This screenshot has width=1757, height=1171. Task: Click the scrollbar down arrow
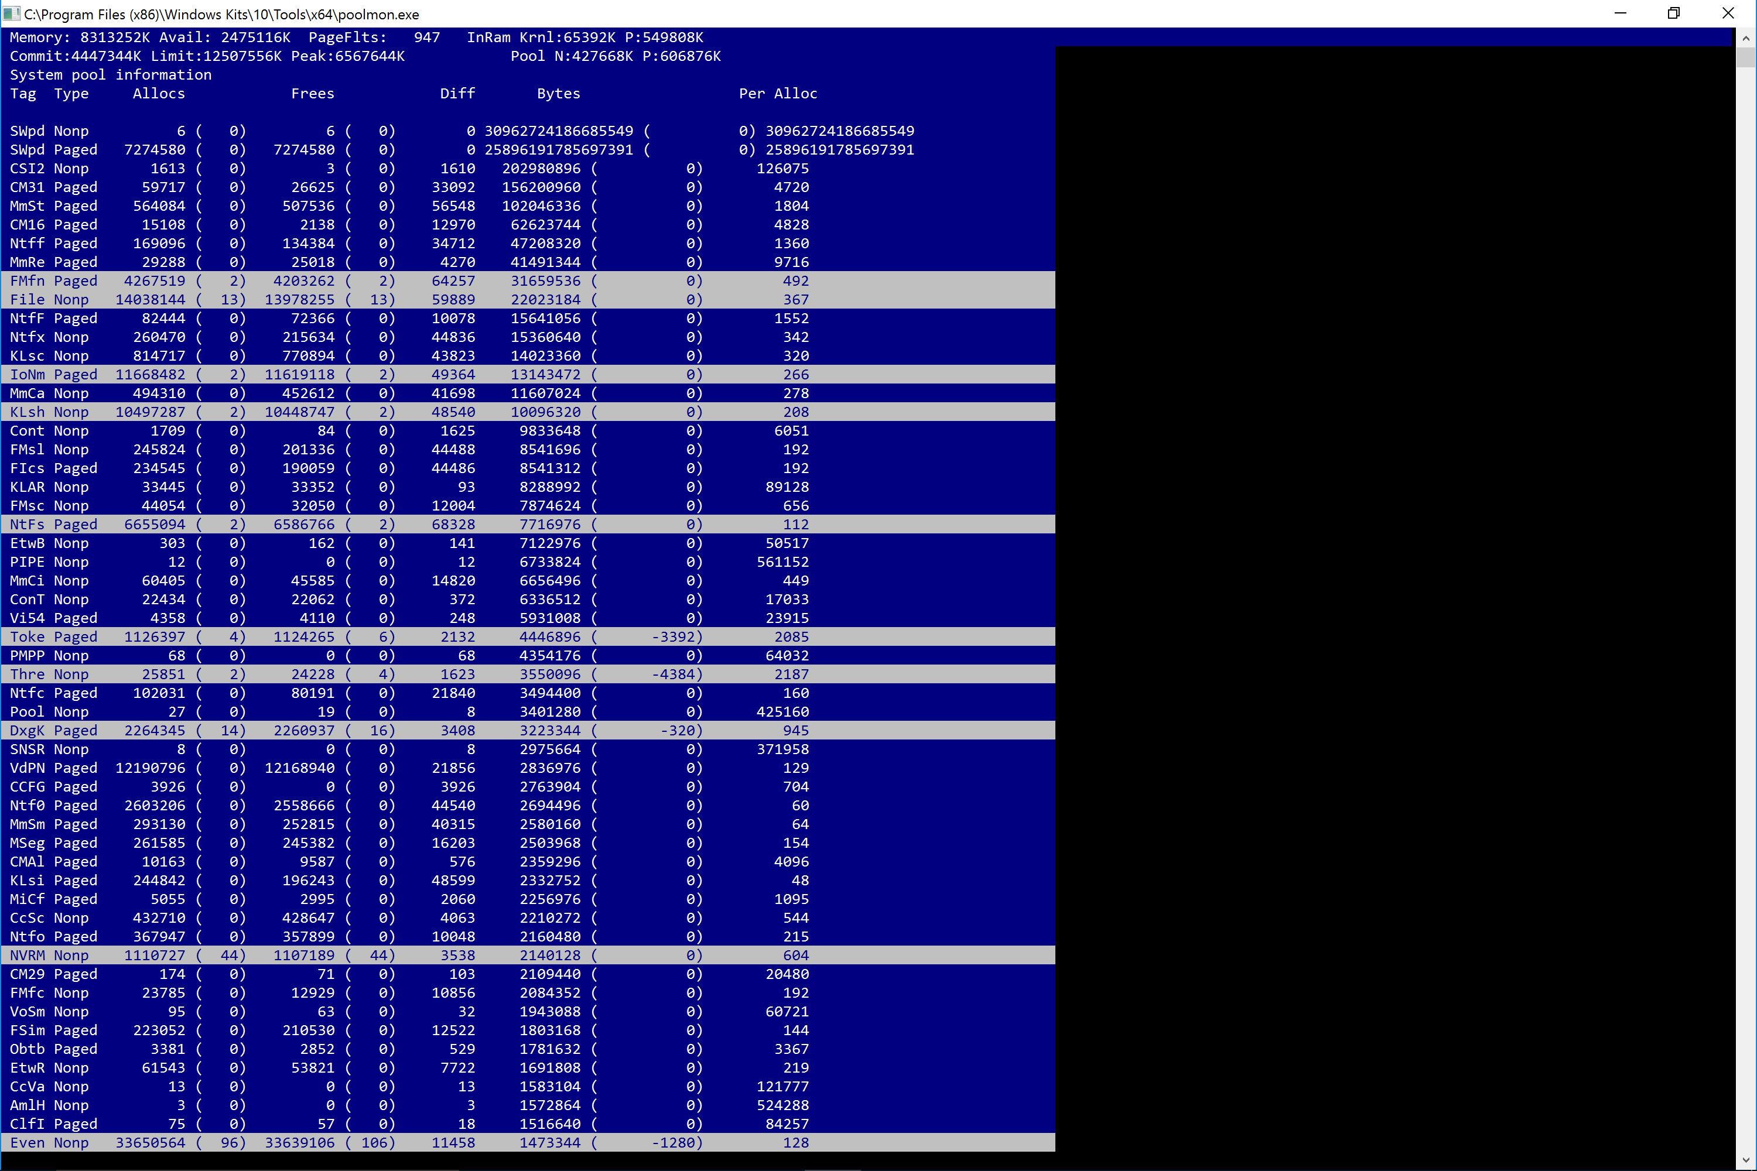(x=1746, y=1160)
